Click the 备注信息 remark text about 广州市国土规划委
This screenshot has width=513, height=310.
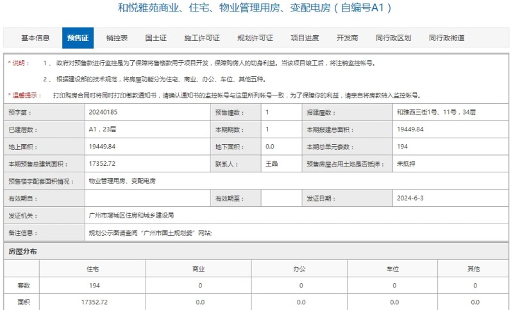[150, 233]
